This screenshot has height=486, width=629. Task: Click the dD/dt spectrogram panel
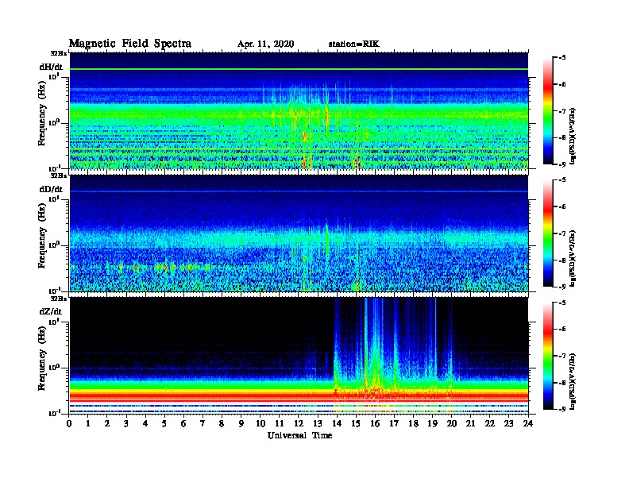[x=299, y=233]
